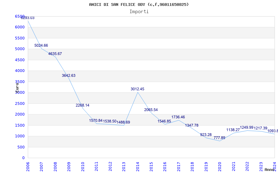The width and height of the screenshot is (278, 173).
Task: Click the 2015 x-axis year label
Action: [x=152, y=166]
